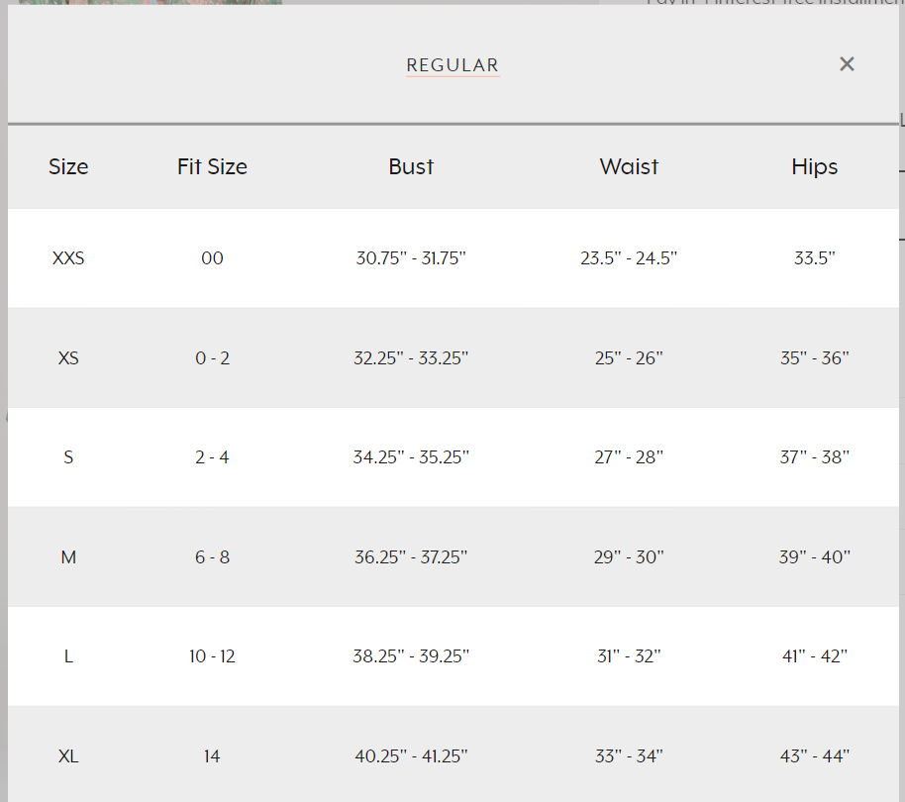Click the S size label
This screenshot has width=905, height=802.
pyautogui.click(x=68, y=457)
